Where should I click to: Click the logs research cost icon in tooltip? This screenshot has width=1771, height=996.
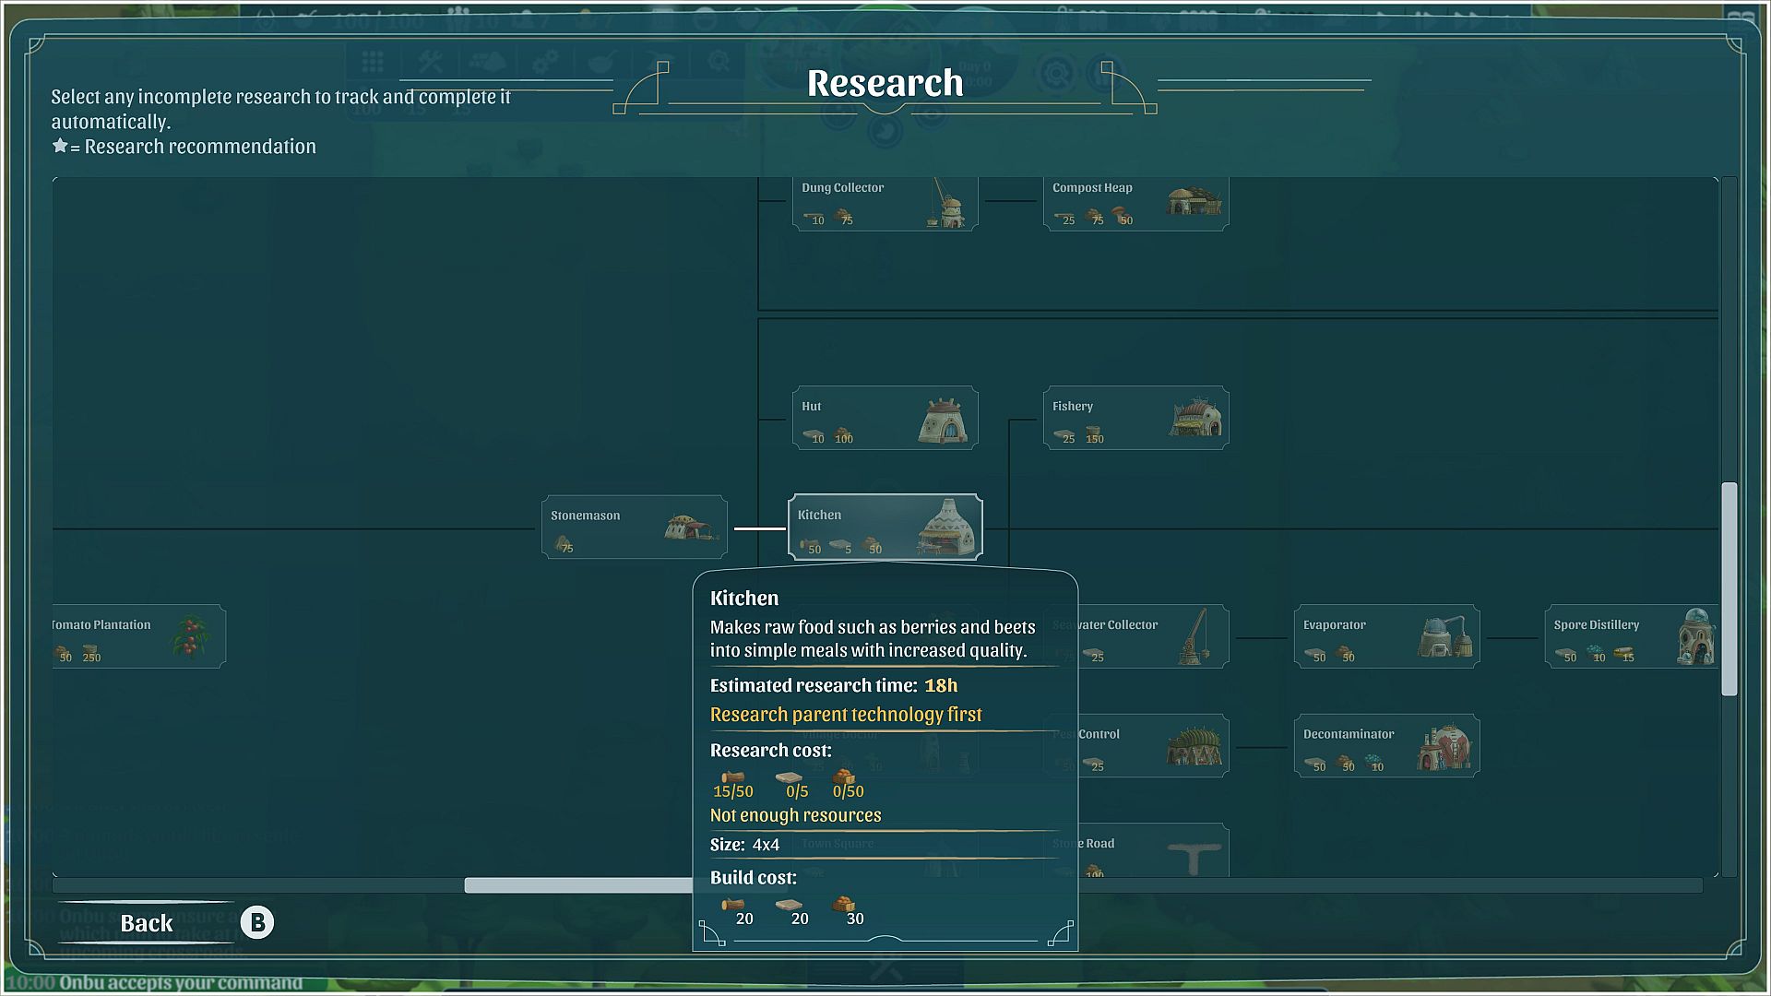point(732,777)
